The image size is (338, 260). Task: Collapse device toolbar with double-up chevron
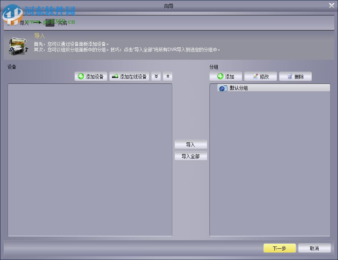click(x=168, y=76)
